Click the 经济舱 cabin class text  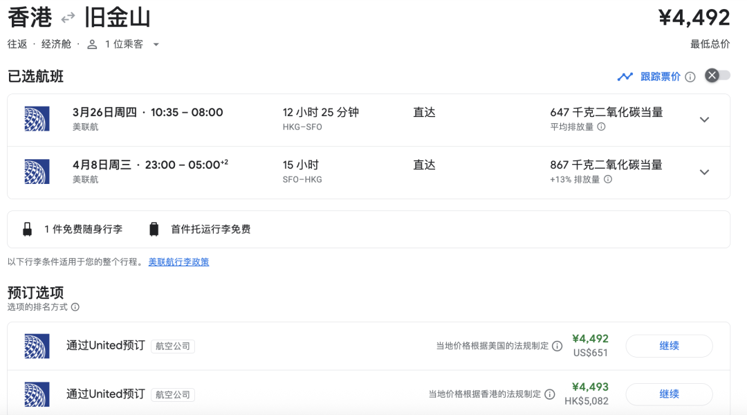(56, 44)
